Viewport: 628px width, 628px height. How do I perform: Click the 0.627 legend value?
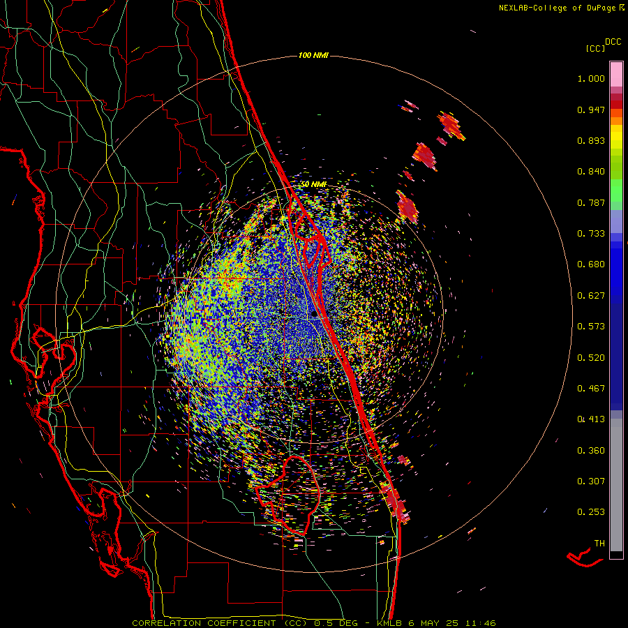591,296
